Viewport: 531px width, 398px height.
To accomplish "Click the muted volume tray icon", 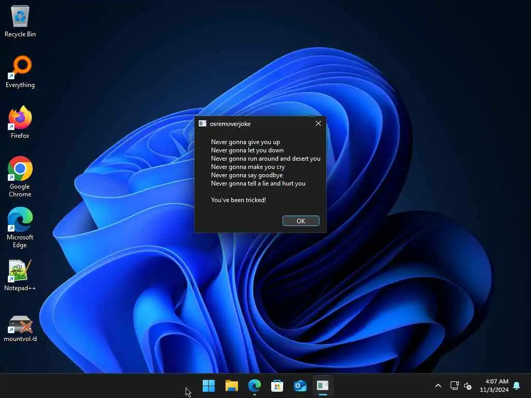I will pyautogui.click(x=468, y=386).
